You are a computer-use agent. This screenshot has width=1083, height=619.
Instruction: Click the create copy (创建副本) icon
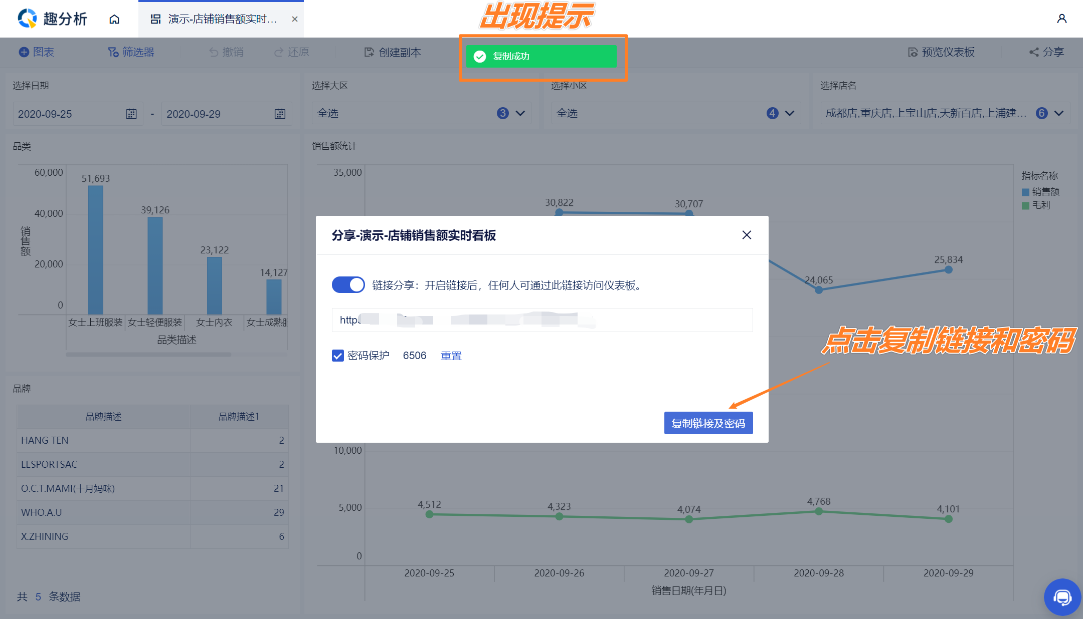(x=370, y=52)
